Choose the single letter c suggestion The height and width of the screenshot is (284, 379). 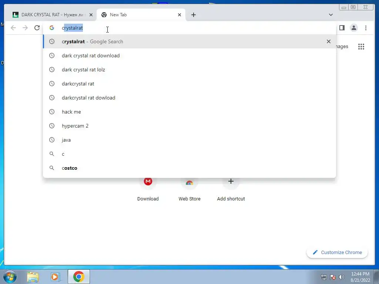189,154
